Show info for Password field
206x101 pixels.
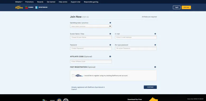pyautogui.click(x=110, y=45)
